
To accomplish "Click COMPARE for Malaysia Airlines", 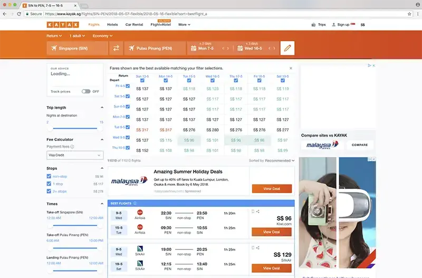I will 360,145.
